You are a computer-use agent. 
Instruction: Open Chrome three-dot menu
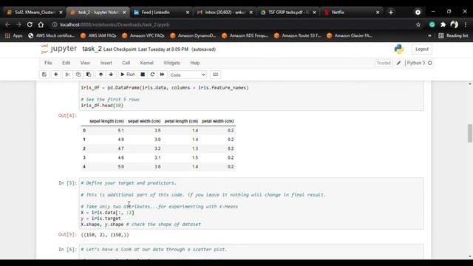click(466, 24)
